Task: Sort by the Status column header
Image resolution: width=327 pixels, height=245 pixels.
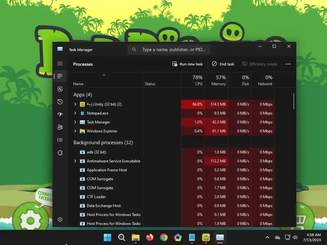Action: pos(162,80)
